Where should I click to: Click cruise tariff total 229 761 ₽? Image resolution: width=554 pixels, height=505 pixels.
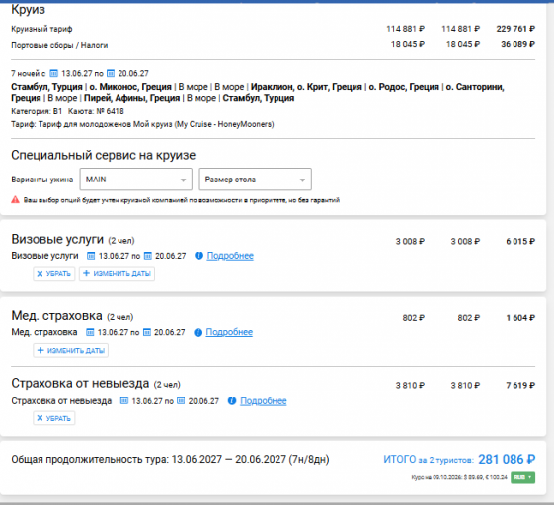point(515,29)
